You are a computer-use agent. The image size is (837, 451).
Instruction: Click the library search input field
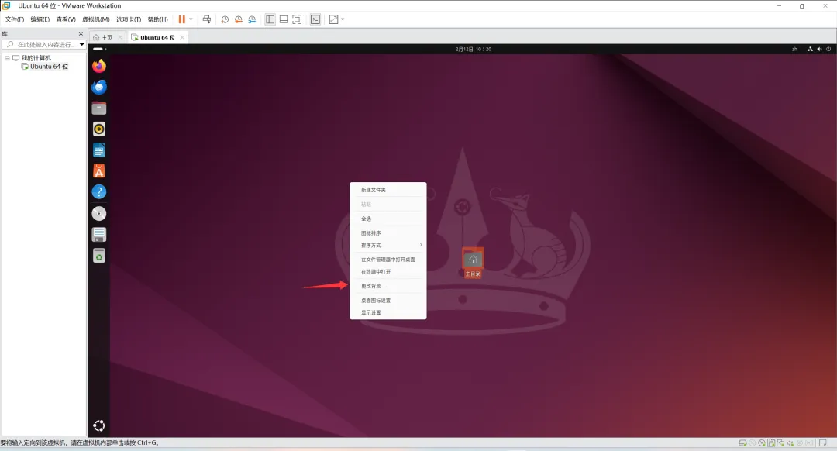[43, 44]
